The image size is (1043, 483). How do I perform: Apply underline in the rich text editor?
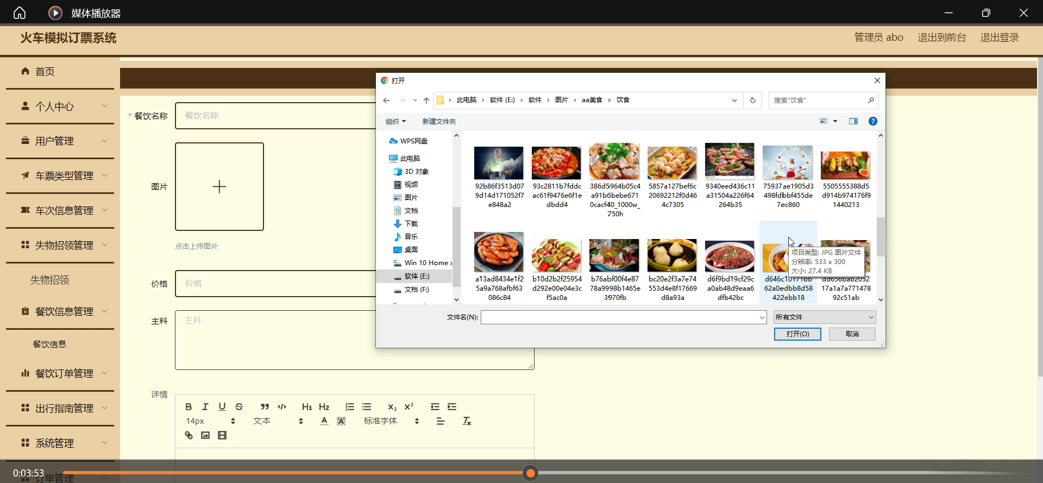click(222, 407)
